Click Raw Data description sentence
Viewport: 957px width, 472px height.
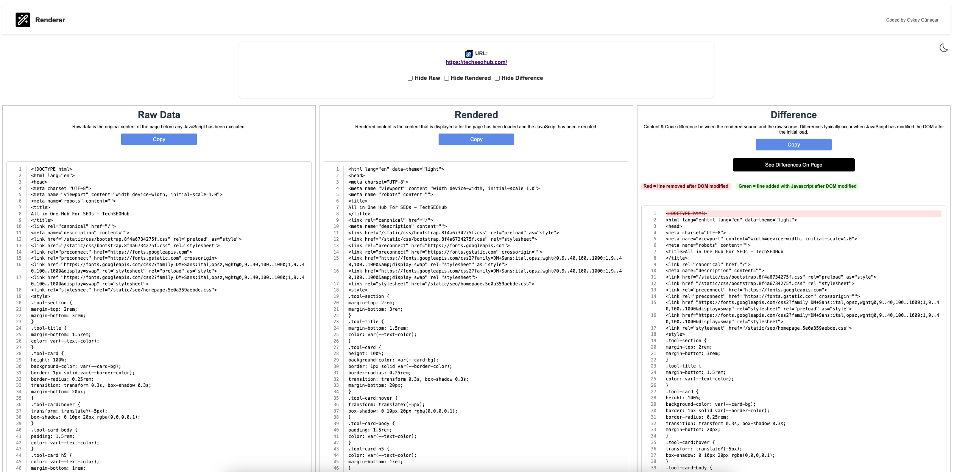(159, 127)
